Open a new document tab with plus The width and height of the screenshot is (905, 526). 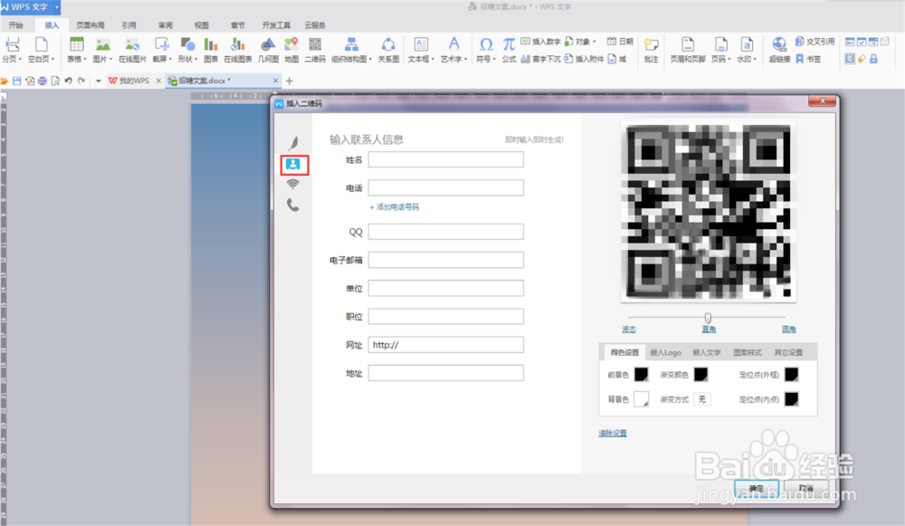coord(290,81)
